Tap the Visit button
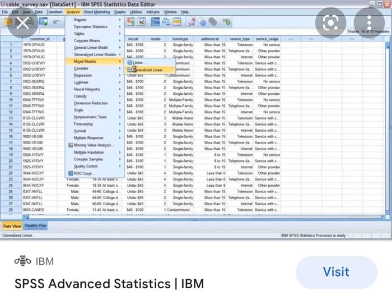Viewport: 392px width, 295px height. coord(336,272)
